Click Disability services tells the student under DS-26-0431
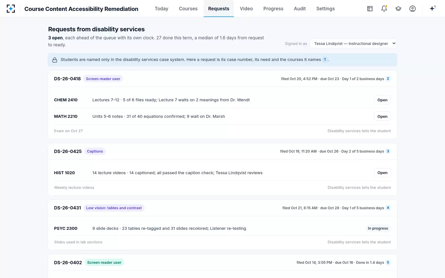 click(x=359, y=242)
